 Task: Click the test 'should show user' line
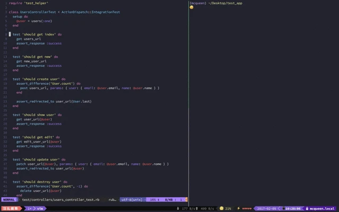(37, 115)
